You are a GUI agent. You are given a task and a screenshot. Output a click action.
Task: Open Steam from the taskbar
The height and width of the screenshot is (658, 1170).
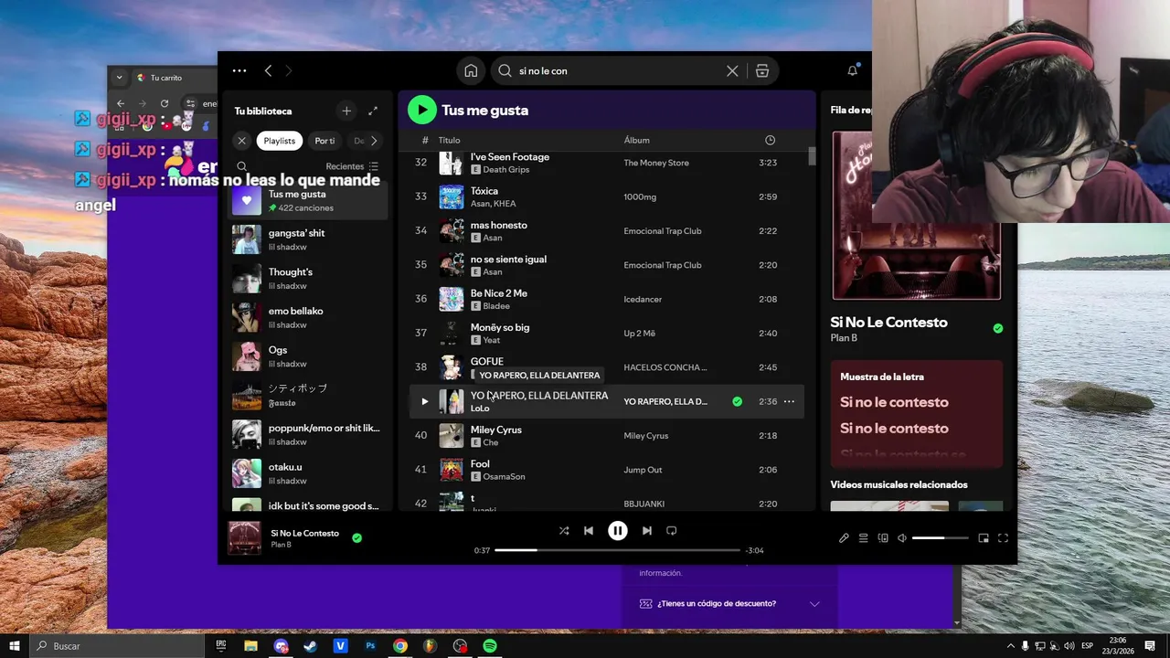point(311,646)
